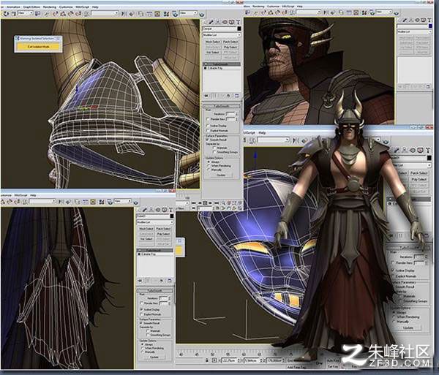Click Patch Select button in top-left window
This screenshot has width=439, height=375.
230,42
